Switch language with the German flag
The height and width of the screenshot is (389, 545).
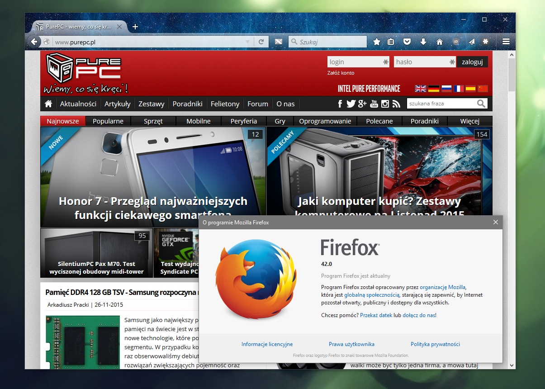click(434, 89)
